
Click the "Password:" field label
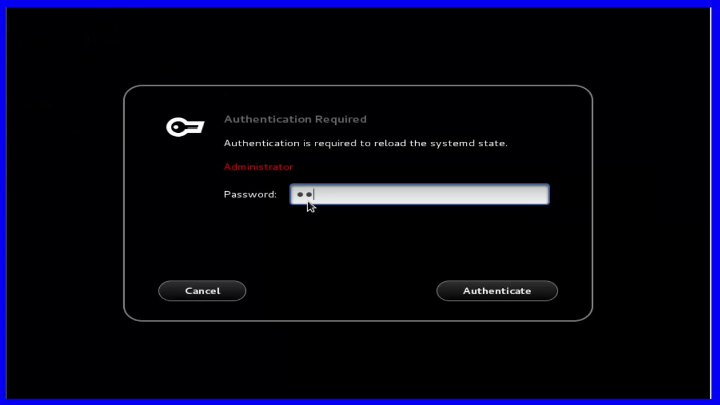click(x=250, y=194)
